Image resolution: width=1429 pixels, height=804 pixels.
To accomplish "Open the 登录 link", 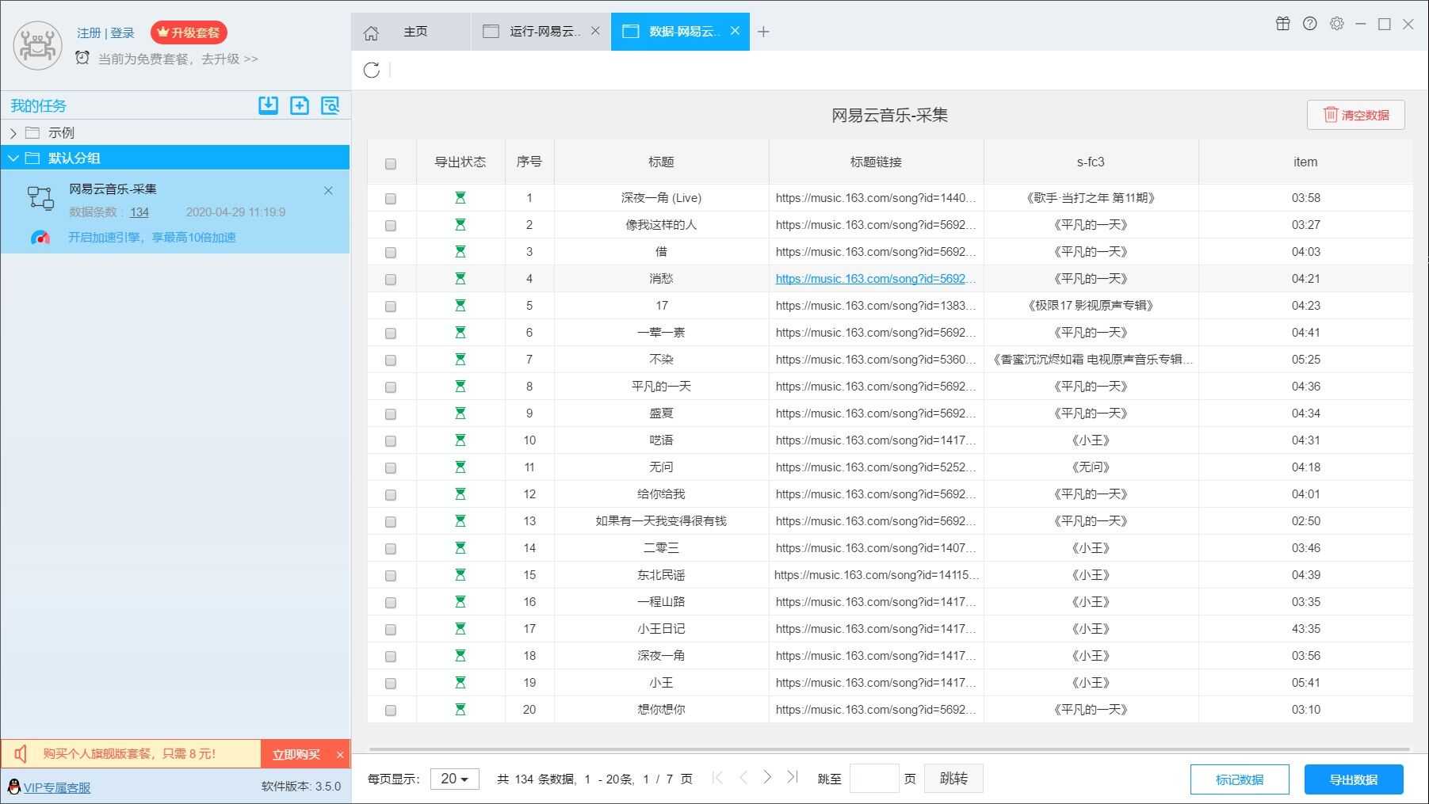I will coord(122,32).
